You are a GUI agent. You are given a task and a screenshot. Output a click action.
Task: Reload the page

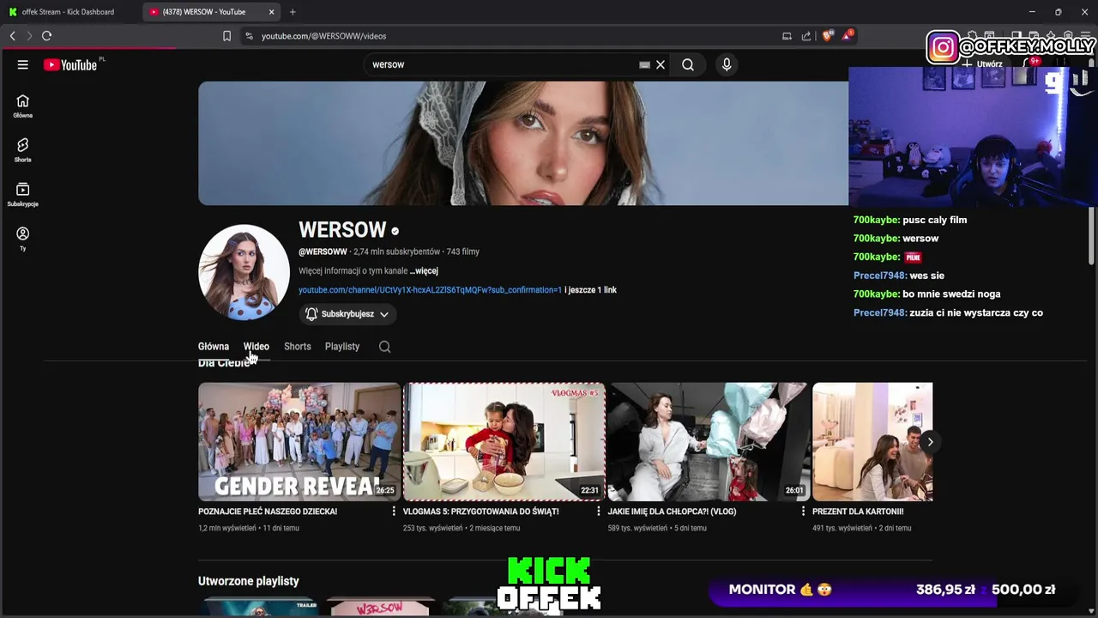tap(46, 36)
